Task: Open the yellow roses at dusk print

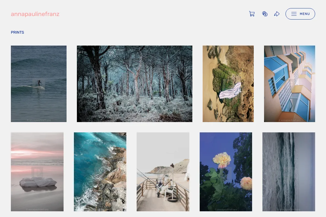Action: click(226, 172)
